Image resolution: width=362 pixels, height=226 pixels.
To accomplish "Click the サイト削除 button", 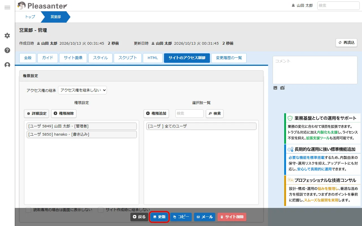I will [232, 217].
